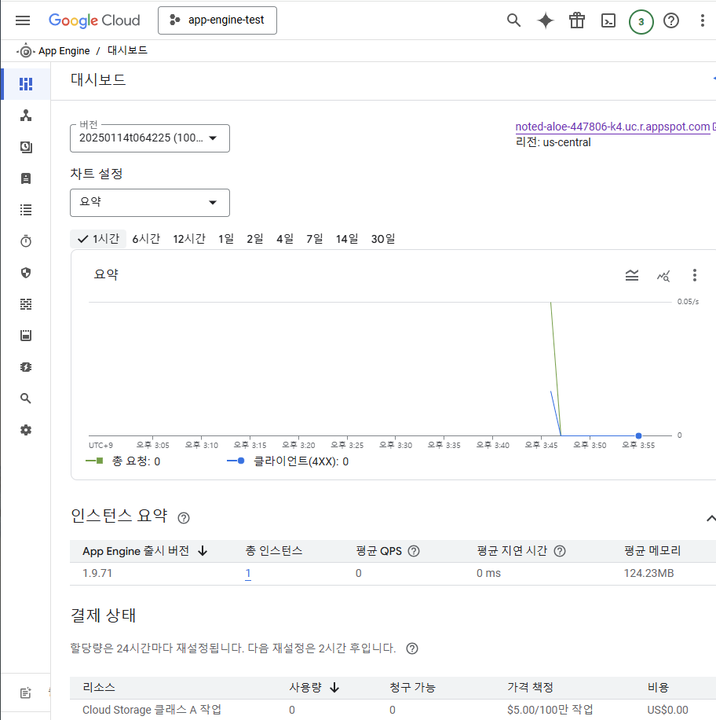The image size is (716, 720).
Task: Select the 6시간 time range
Action: (x=146, y=239)
